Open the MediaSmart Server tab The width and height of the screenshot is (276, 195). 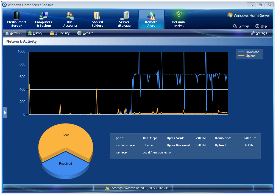[16, 19]
